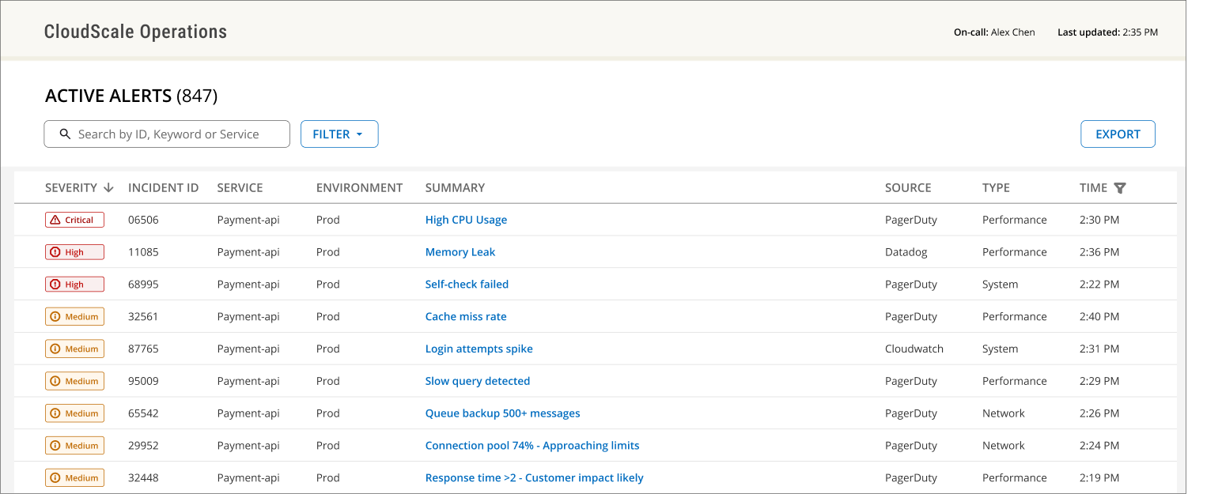Open the Filter dropdown
The width and height of the screenshot is (1222, 494).
pos(339,134)
